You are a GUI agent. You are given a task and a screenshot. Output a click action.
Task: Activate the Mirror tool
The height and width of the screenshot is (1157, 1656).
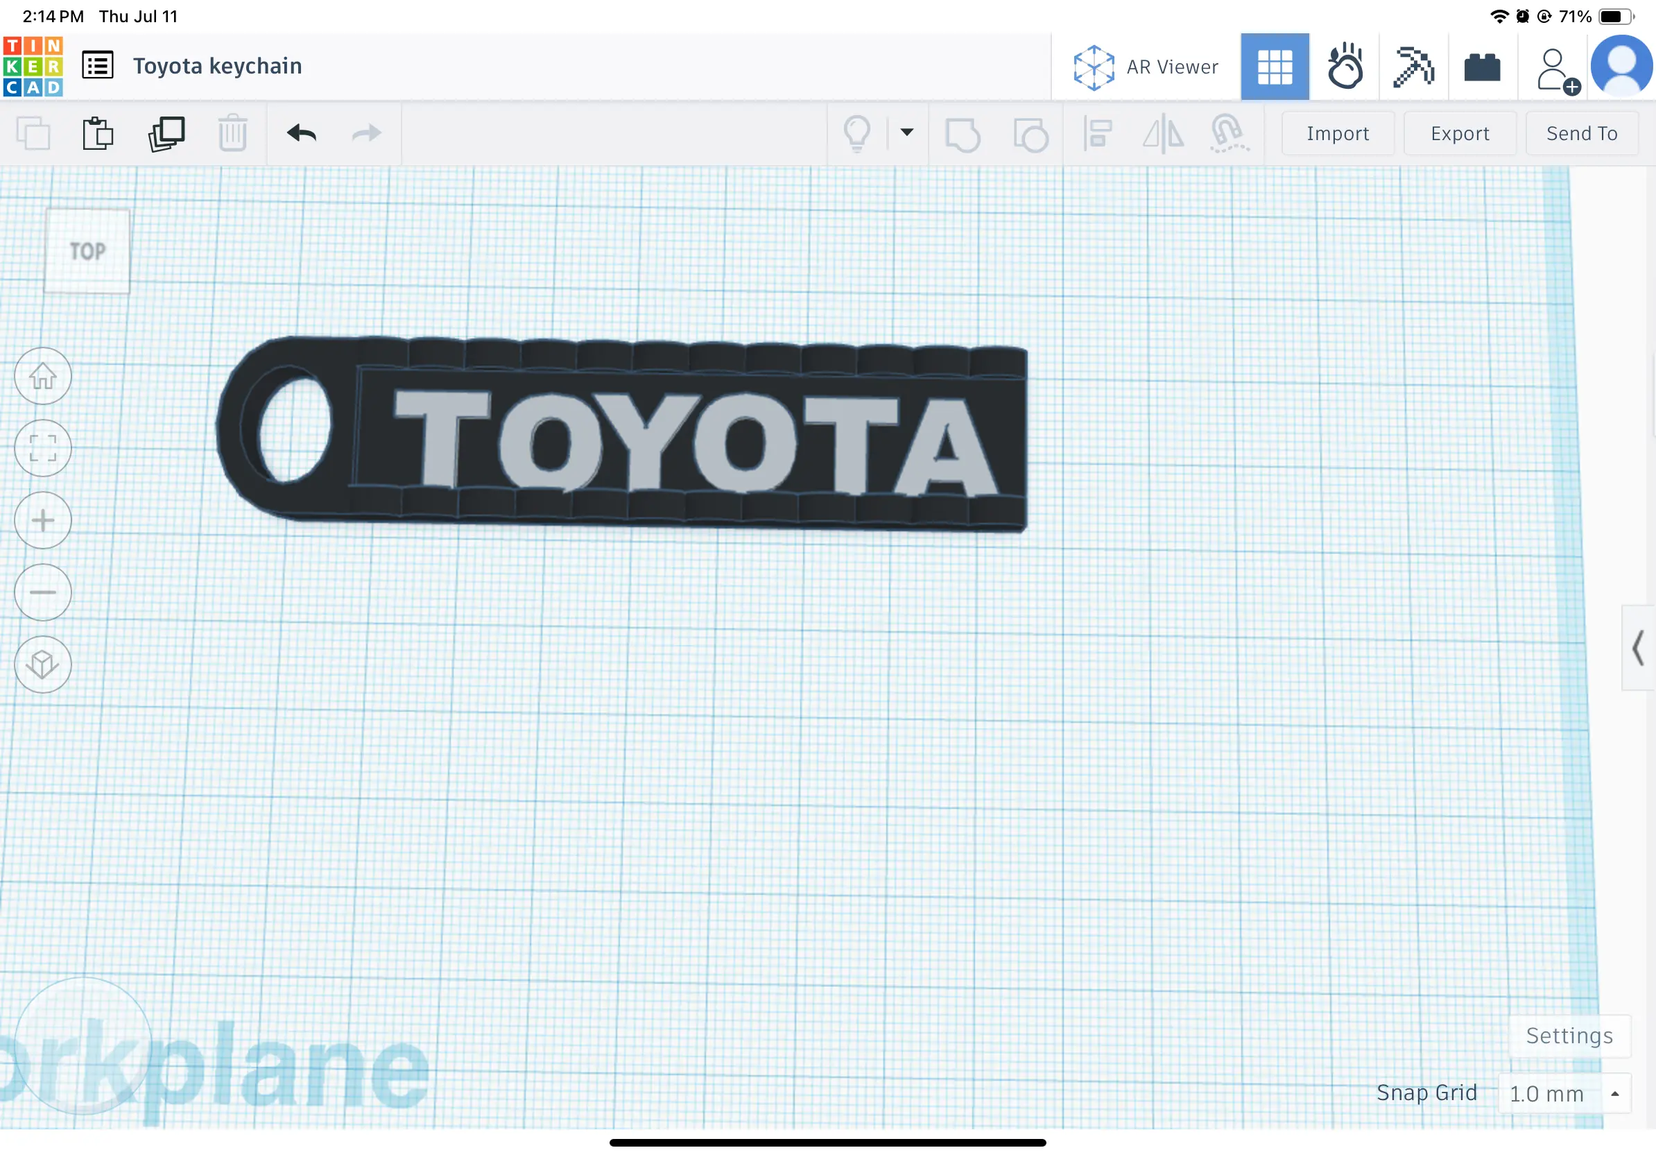pyautogui.click(x=1163, y=134)
